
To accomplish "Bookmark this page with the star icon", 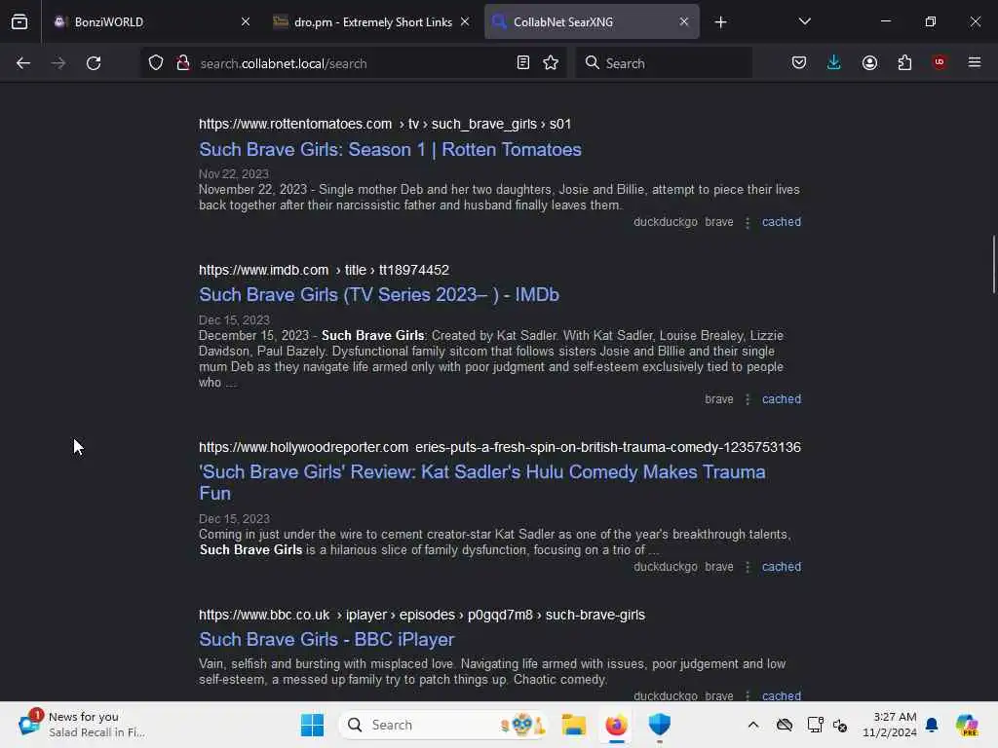I will click(x=551, y=63).
